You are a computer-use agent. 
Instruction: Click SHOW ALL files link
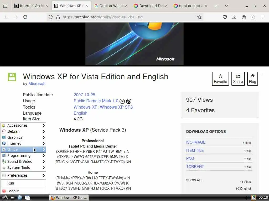(194, 180)
